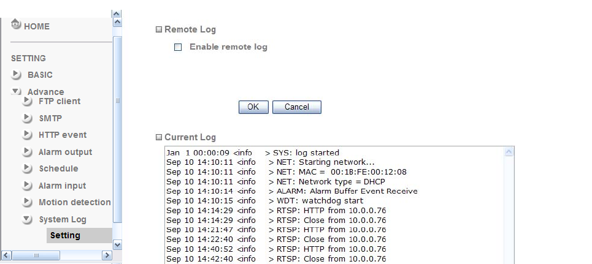Click the arrow icon beside HTTP event

pyautogui.click(x=28, y=135)
